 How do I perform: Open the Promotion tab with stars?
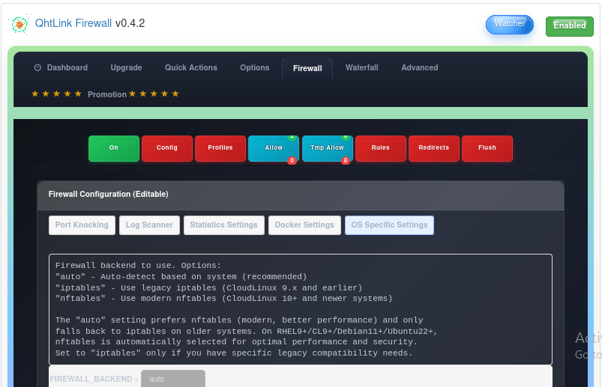click(x=105, y=94)
